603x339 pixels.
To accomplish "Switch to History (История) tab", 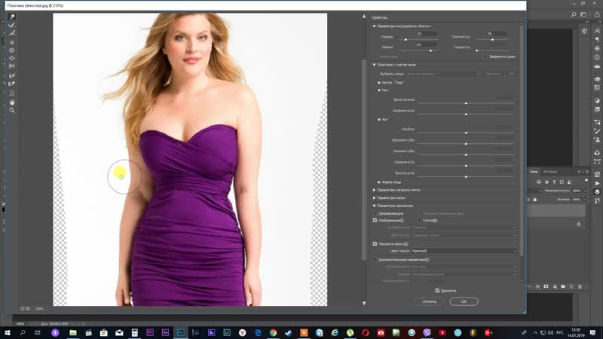I will [x=550, y=172].
